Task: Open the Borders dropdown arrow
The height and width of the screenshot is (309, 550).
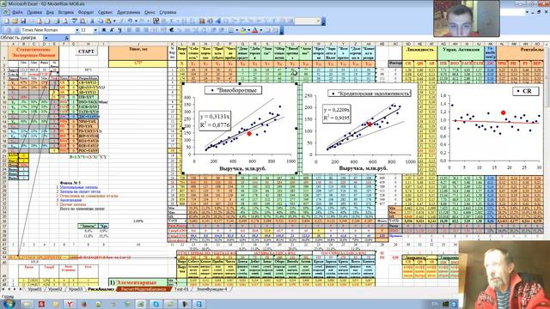Action: tap(237, 30)
